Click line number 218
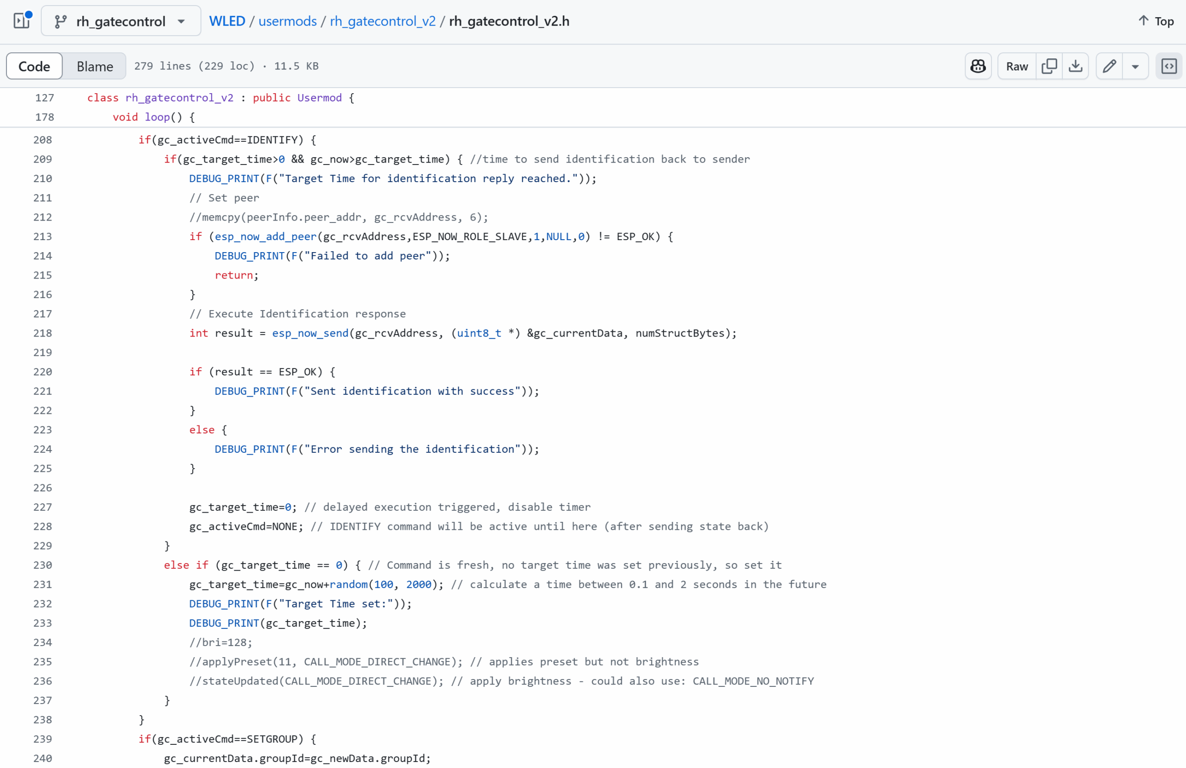This screenshot has width=1186, height=768. [43, 333]
